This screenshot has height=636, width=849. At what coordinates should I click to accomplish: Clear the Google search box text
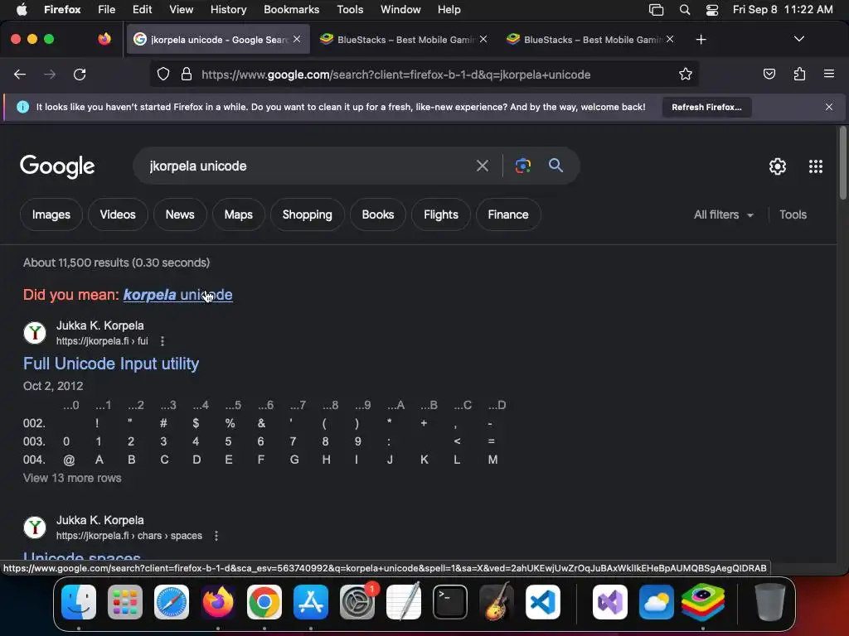pyautogui.click(x=482, y=166)
